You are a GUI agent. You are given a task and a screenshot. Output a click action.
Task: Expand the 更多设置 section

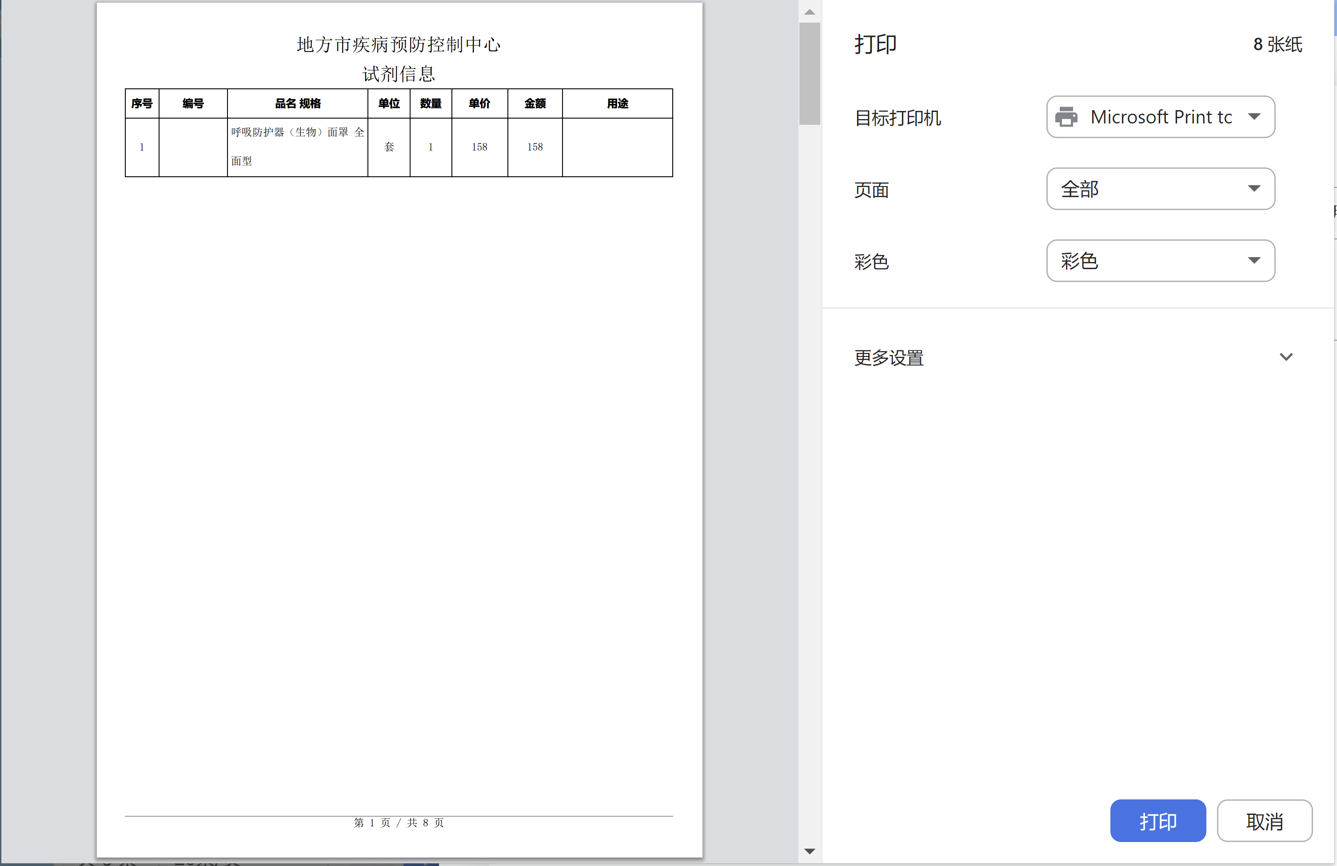pyautogui.click(x=1078, y=357)
